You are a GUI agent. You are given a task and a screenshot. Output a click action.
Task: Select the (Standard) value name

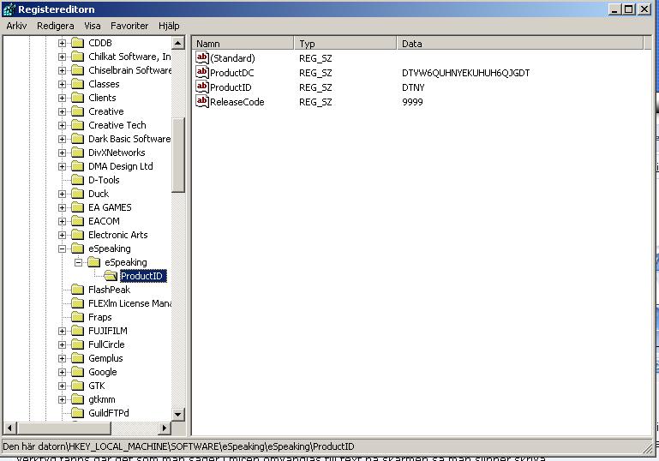(x=232, y=58)
